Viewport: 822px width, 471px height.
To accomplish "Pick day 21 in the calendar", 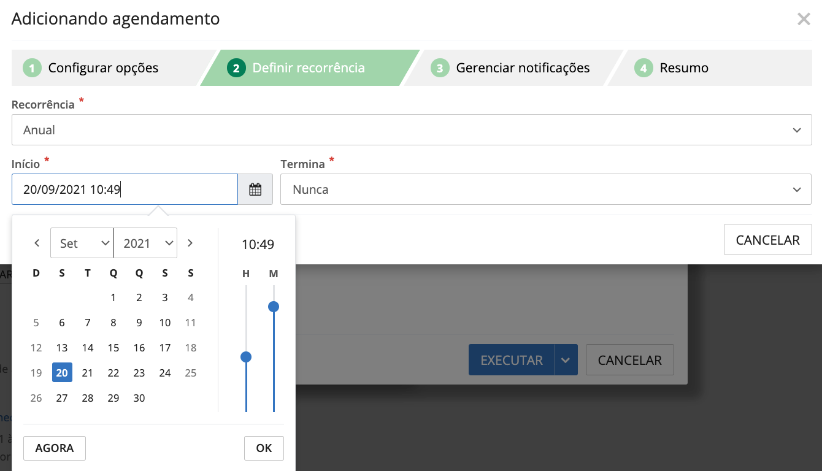I will [x=88, y=372].
